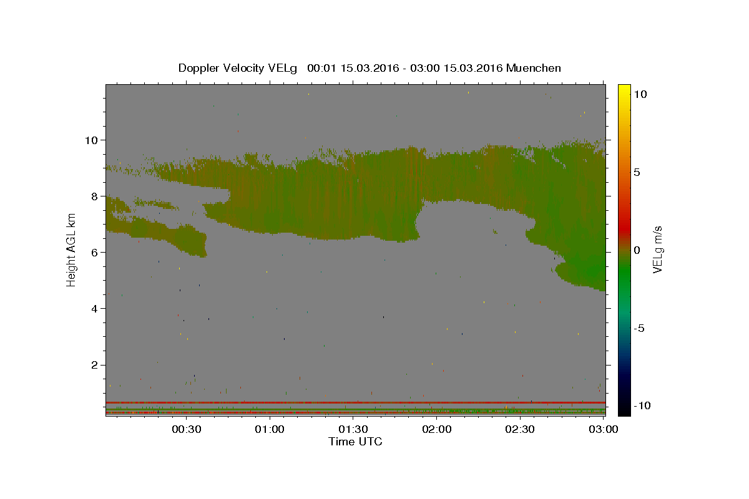Click the colorbar label 5

click(x=637, y=172)
